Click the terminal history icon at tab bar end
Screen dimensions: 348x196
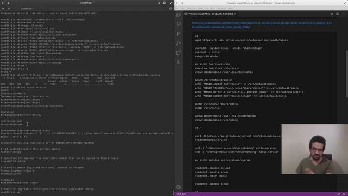[x=170, y=9]
